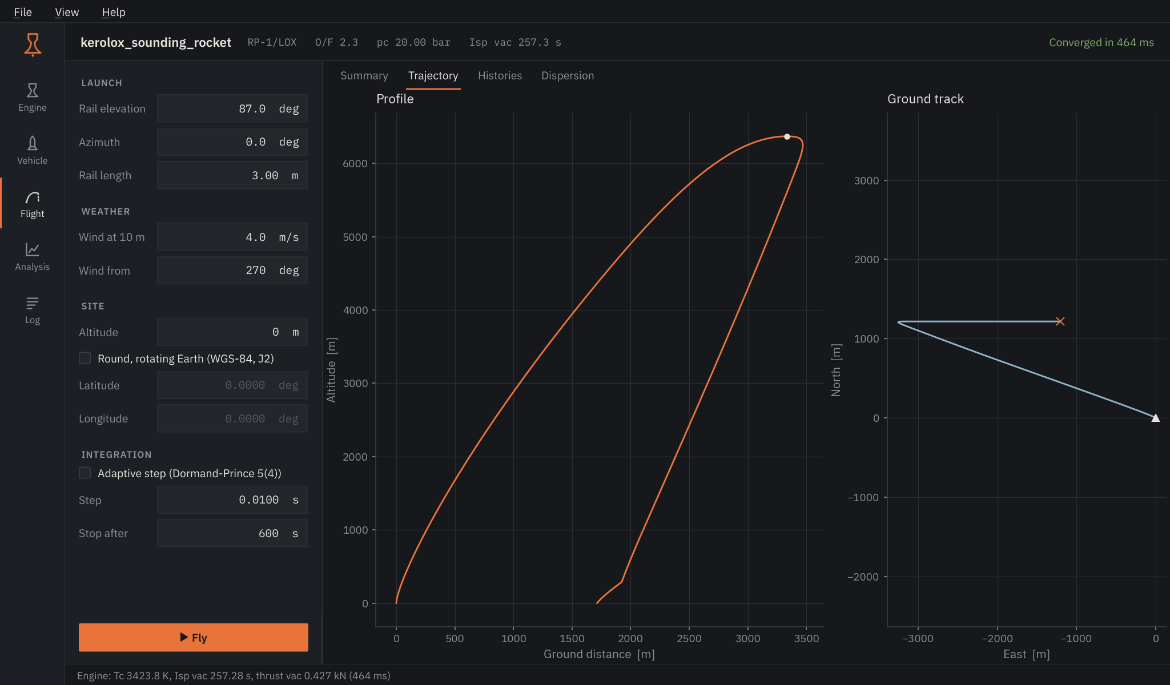Click the 'Isp vac 257.3 s' header value
Viewport: 1170px width, 685px height.
click(x=515, y=42)
